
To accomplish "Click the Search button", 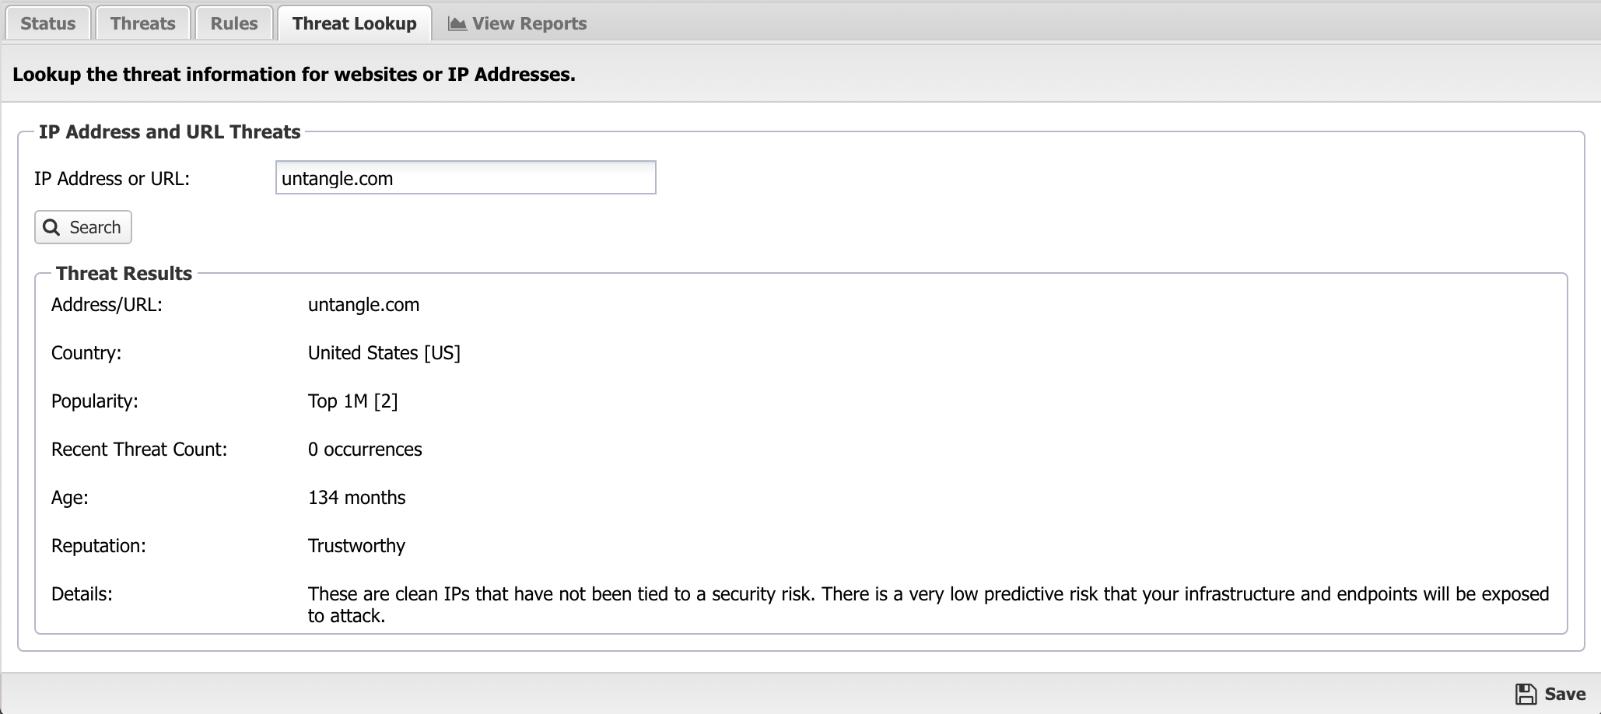I will (x=83, y=227).
